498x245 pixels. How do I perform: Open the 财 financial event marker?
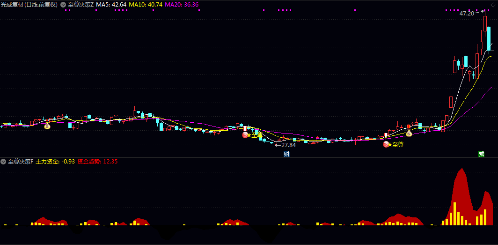click(286, 154)
